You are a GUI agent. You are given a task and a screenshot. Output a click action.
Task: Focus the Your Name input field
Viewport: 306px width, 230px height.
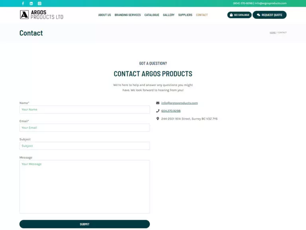(x=84, y=110)
